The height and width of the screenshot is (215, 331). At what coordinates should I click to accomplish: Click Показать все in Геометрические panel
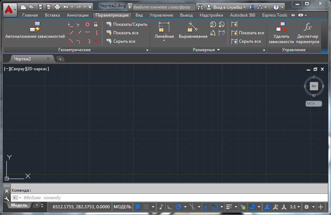(x=122, y=33)
